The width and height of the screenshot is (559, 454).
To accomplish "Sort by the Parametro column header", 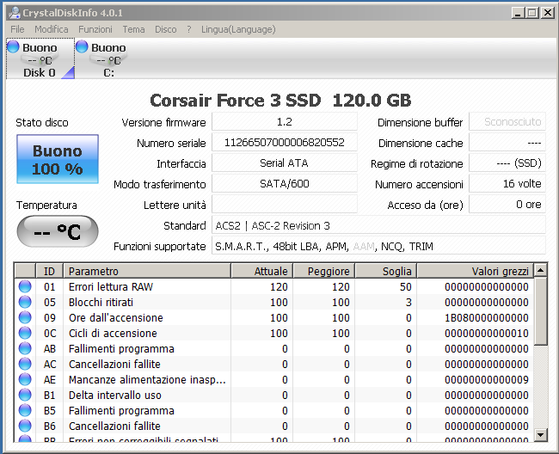I will coord(147,271).
